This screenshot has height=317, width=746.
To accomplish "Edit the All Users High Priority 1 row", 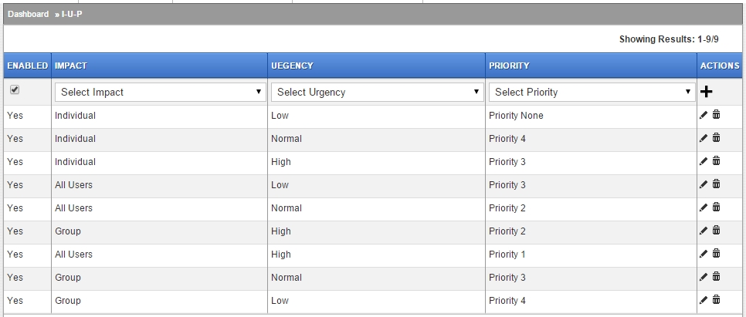I will 704,254.
